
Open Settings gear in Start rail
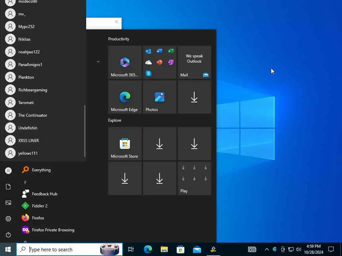click(x=8, y=219)
